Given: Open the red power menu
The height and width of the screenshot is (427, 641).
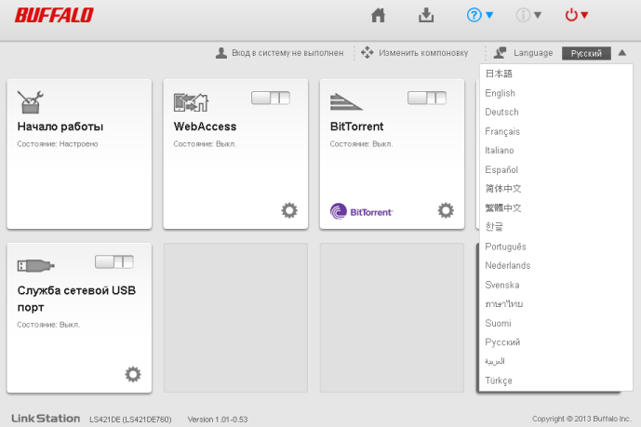Looking at the screenshot, I should pyautogui.click(x=577, y=16).
